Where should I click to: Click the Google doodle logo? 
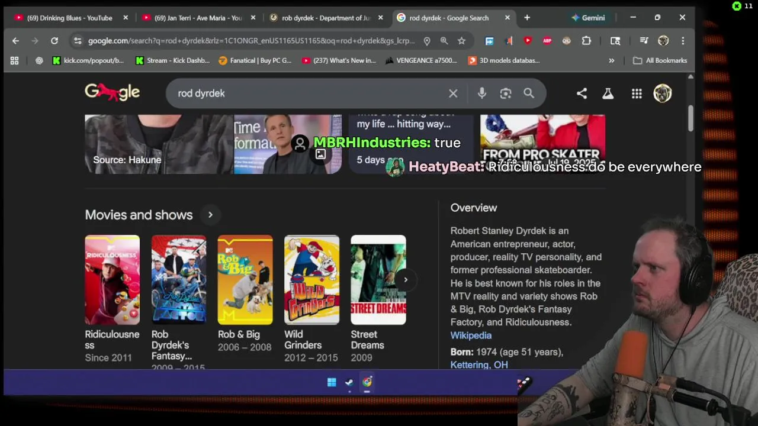[112, 92]
